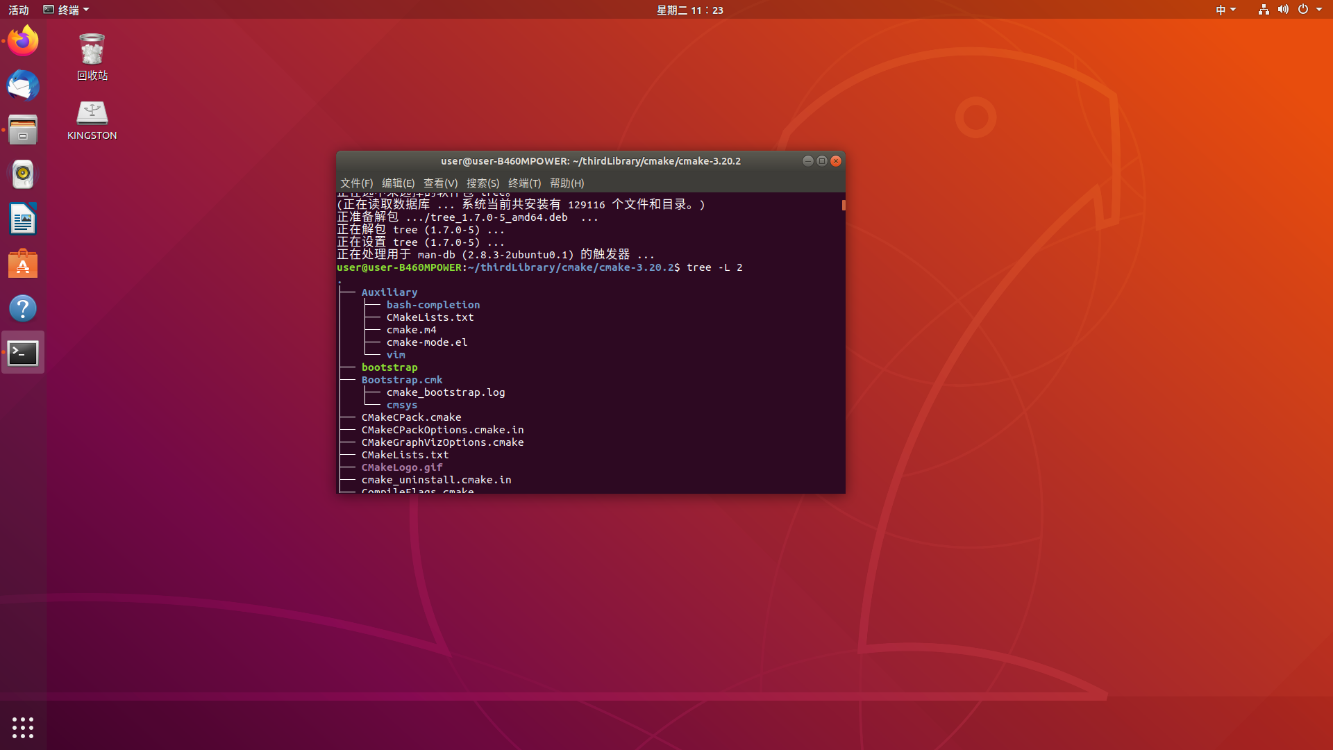Click the volume icon in top bar
This screenshot has width=1333, height=750.
pos(1283,10)
